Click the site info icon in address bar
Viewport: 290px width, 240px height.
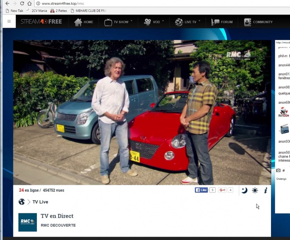tap(38, 4)
